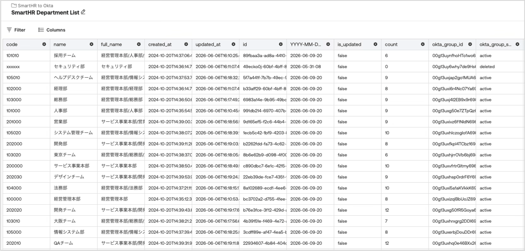The height and width of the screenshot is (251, 525).
Task: Open settings gear for id column
Action: click(x=280, y=44)
